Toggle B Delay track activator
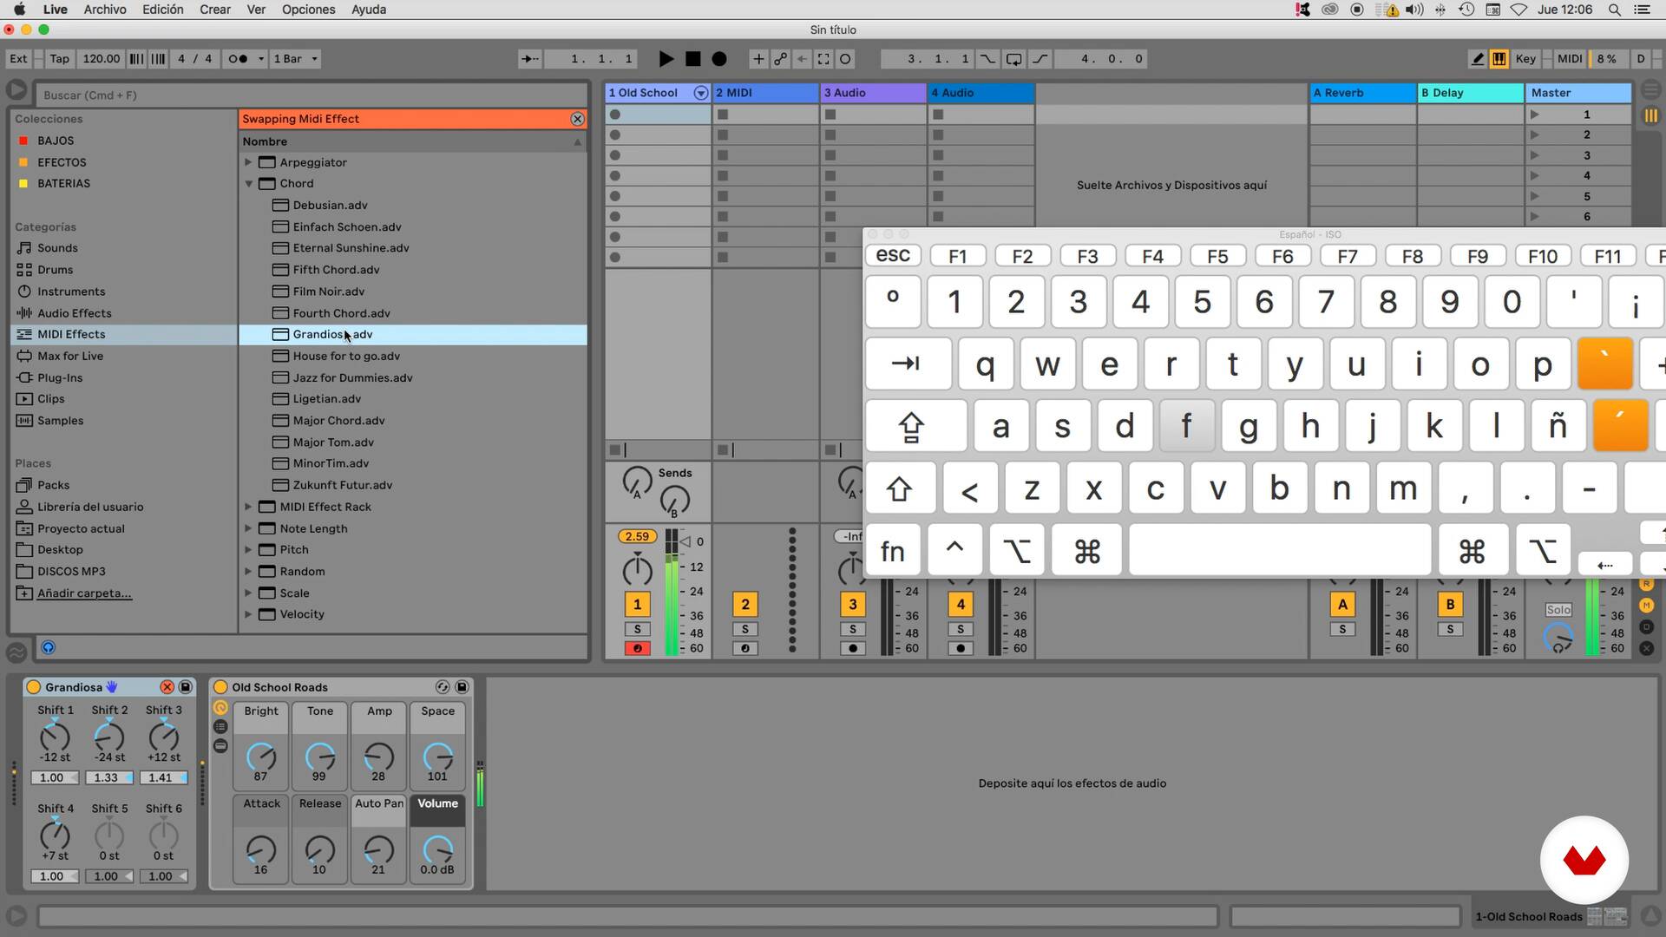The height and width of the screenshot is (937, 1666). tap(1450, 604)
